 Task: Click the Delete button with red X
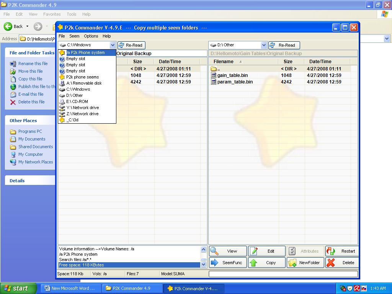[342, 263]
